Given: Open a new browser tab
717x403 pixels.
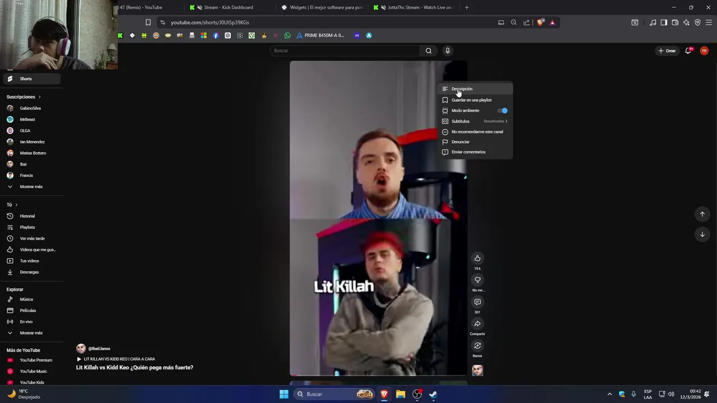Looking at the screenshot, I should point(467,7).
